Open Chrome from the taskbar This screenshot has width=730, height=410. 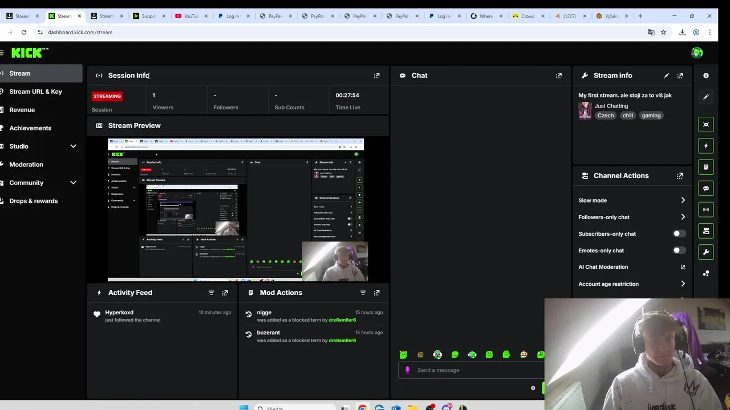point(362,407)
